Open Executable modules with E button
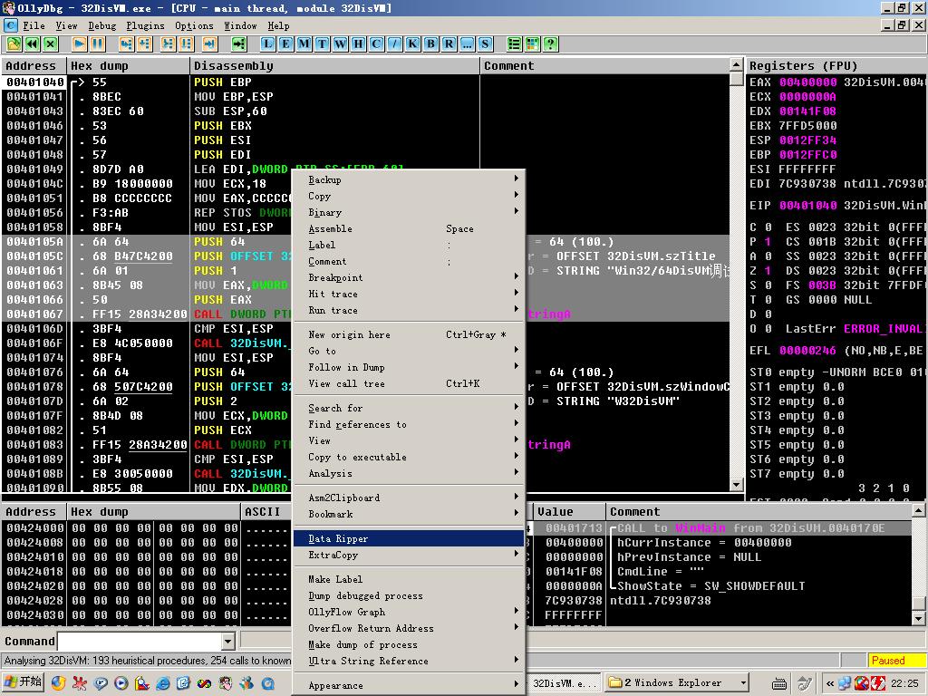The image size is (928, 696). [285, 43]
